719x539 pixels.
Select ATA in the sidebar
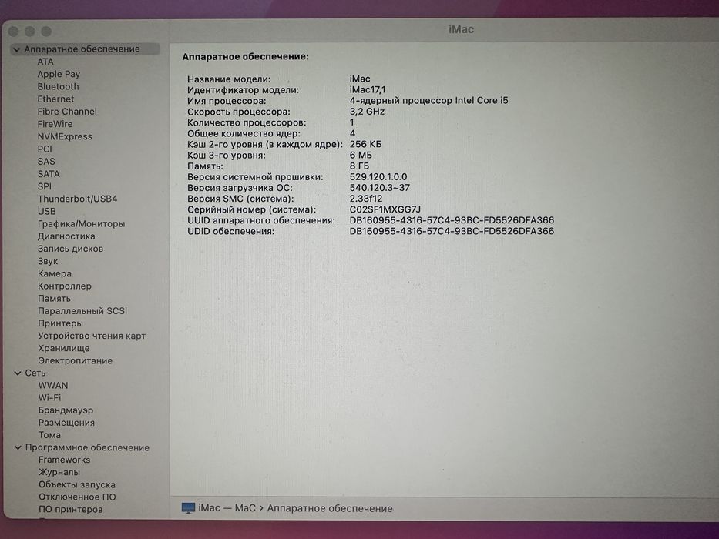[45, 62]
